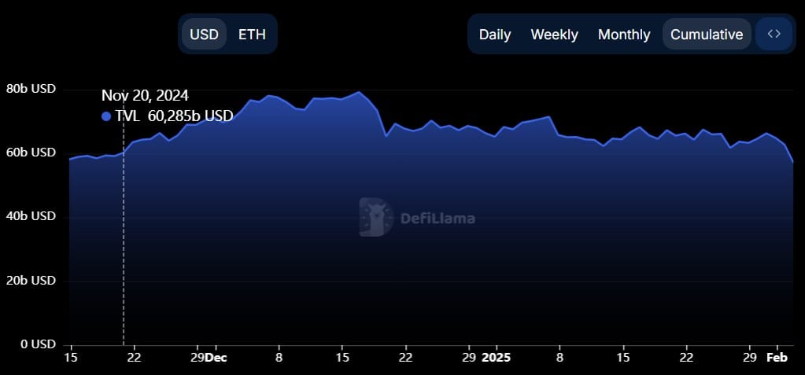Click the 2025 label on time axis
The image size is (805, 375).
(x=496, y=358)
